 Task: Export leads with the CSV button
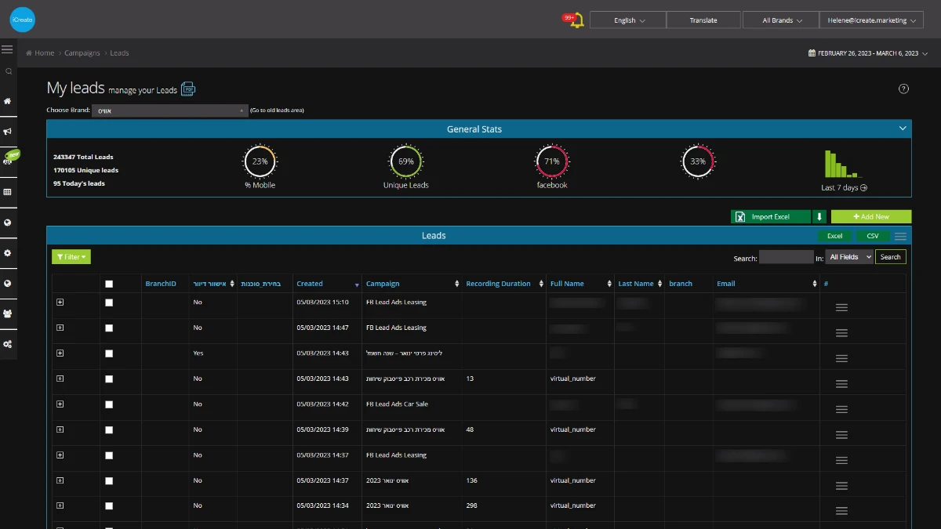click(873, 236)
